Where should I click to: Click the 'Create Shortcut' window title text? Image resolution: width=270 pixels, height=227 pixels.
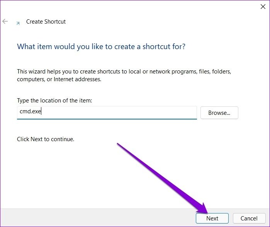point(46,22)
